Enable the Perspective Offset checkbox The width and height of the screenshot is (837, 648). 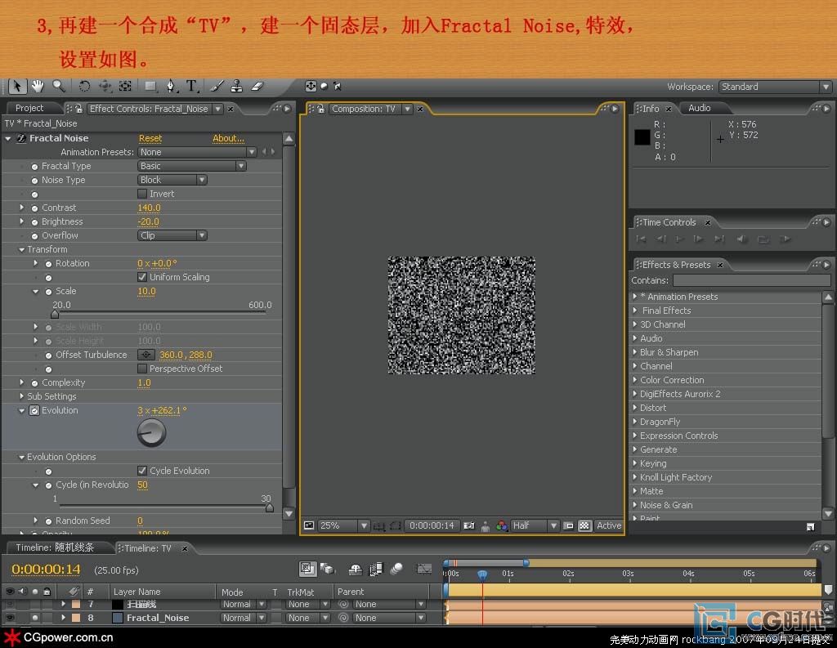tap(142, 369)
